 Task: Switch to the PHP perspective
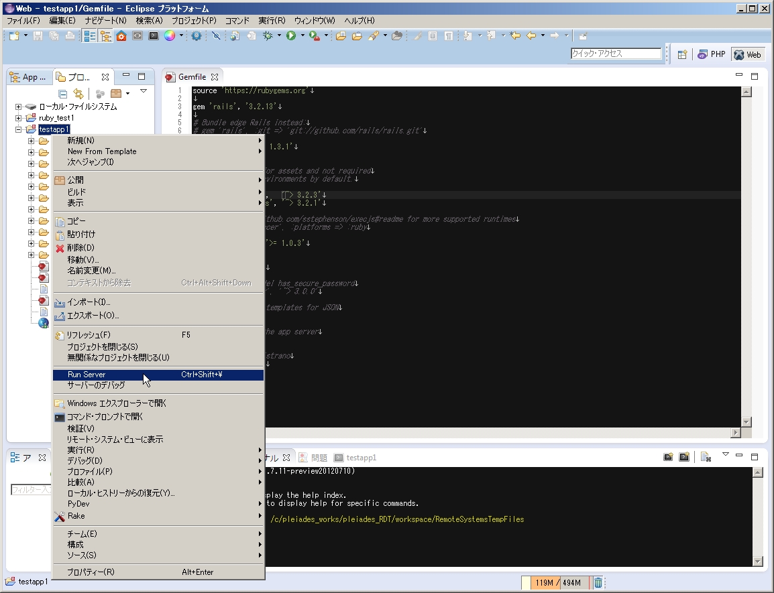click(712, 55)
